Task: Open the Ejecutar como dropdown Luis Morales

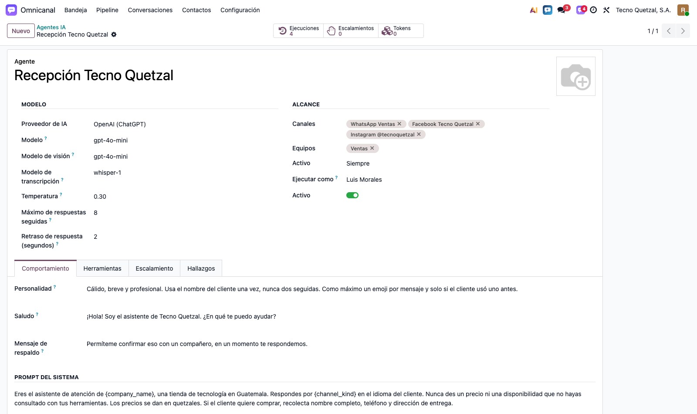Action: [x=447, y=180]
